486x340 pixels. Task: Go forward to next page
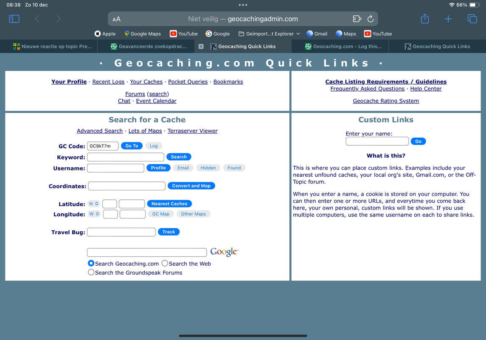58,19
